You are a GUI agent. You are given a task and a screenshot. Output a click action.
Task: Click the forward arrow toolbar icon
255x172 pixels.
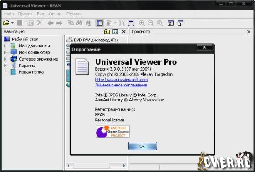pyautogui.click(x=59, y=23)
